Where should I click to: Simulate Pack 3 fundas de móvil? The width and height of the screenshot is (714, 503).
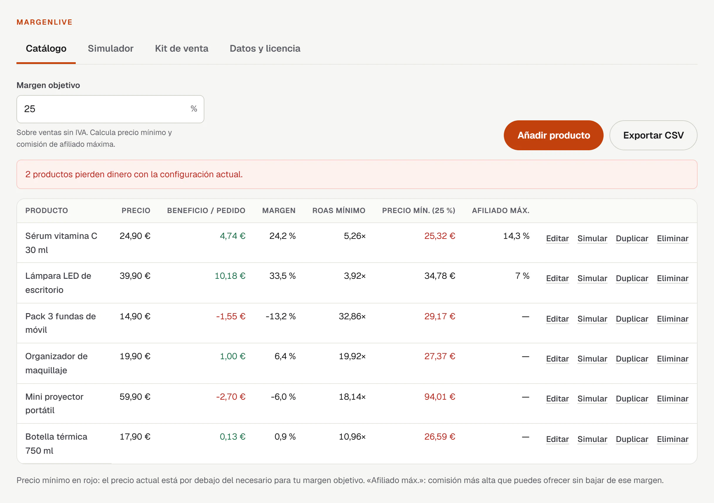coord(592,319)
